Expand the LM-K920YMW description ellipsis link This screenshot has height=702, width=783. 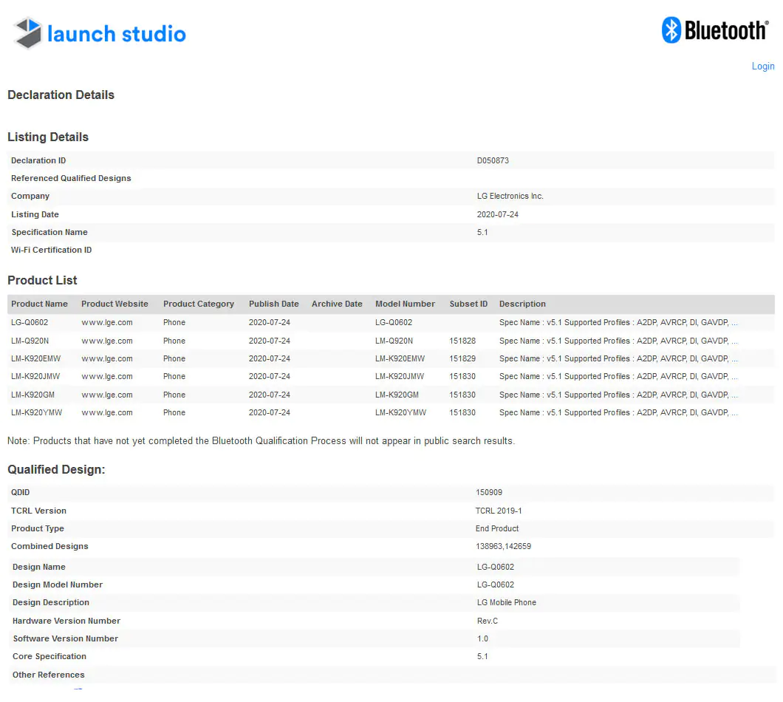click(734, 413)
